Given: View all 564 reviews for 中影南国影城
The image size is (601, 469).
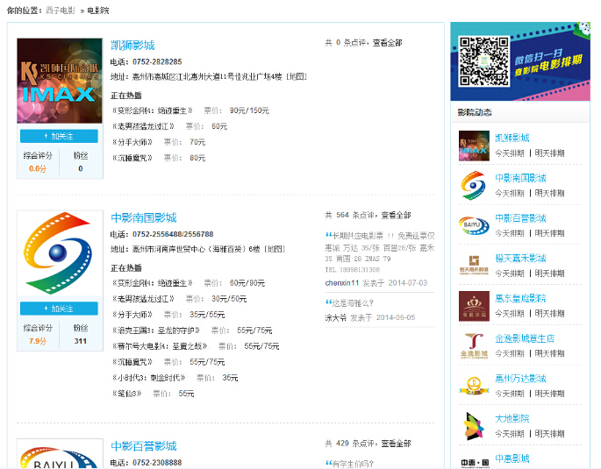Looking at the screenshot, I should [x=396, y=215].
